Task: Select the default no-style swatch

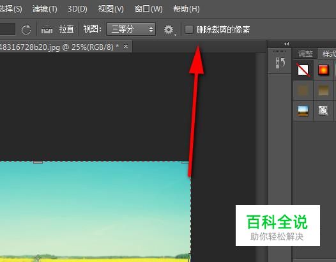Action: pyautogui.click(x=303, y=70)
